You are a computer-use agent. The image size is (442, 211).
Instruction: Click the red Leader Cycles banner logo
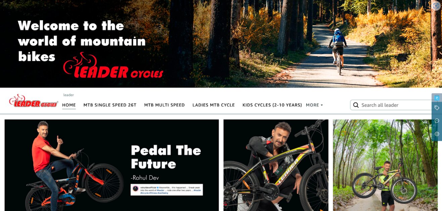point(113,66)
